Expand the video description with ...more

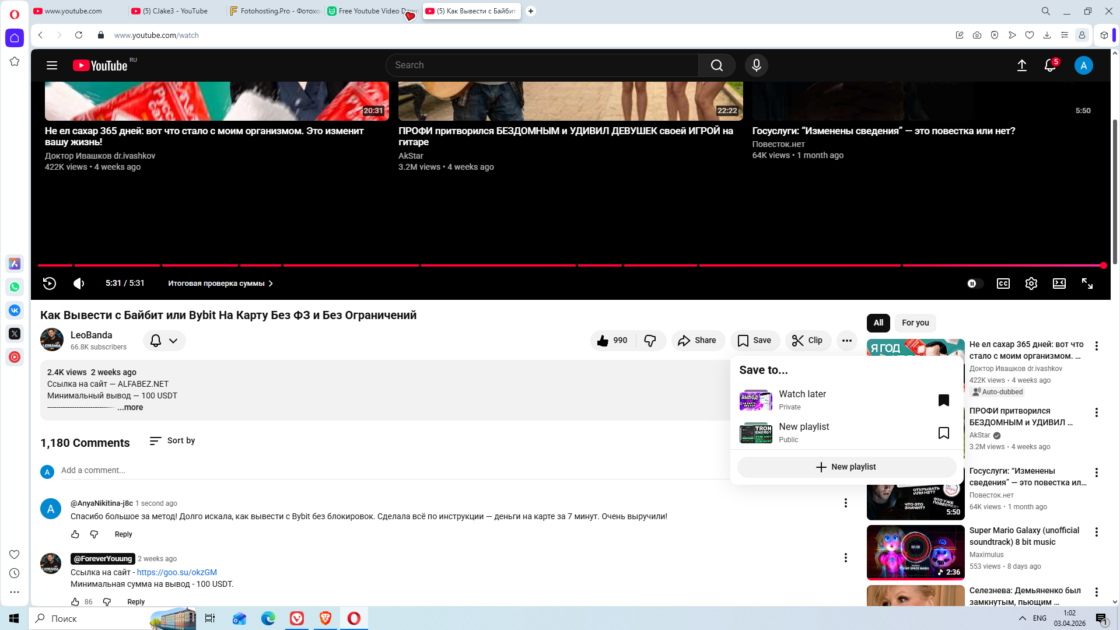[130, 408]
